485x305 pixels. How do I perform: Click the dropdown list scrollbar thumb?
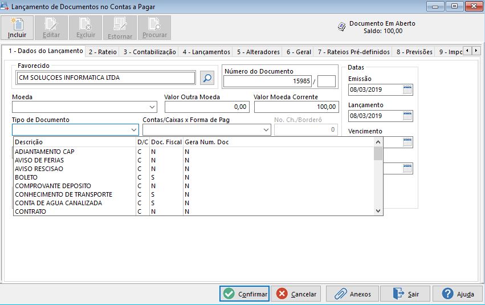pos(378,153)
